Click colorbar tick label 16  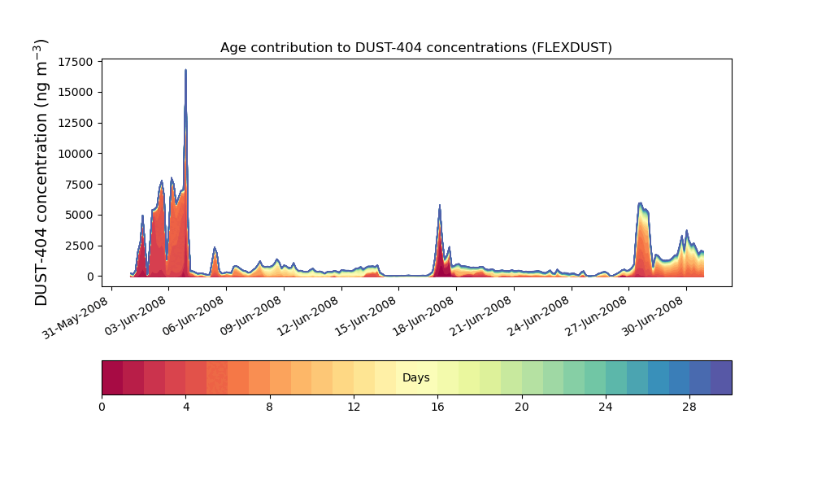click(x=437, y=407)
